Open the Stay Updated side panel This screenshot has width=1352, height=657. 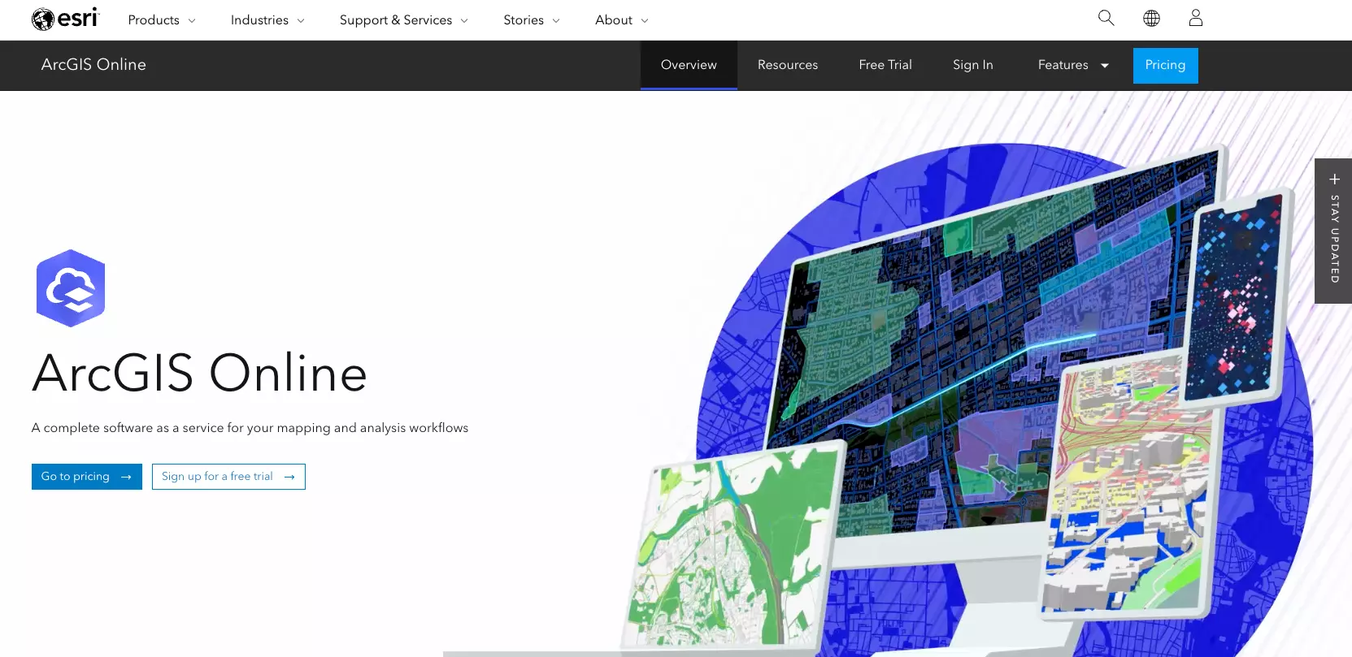click(1333, 231)
